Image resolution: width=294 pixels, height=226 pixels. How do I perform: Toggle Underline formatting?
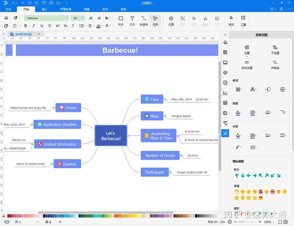(42, 25)
